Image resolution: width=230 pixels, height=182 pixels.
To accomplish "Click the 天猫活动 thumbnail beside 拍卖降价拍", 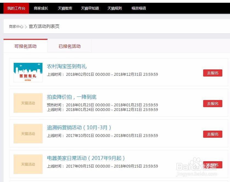I will 28,103.
